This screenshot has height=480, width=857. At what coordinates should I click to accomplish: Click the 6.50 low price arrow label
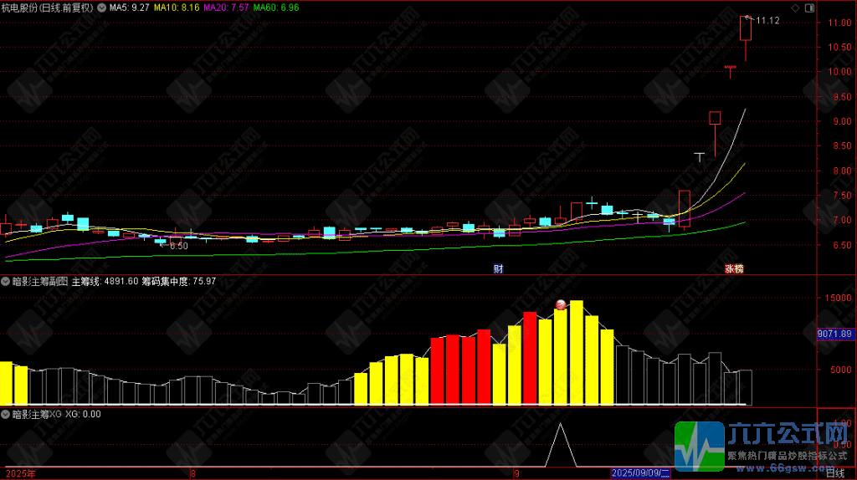pyautogui.click(x=174, y=247)
